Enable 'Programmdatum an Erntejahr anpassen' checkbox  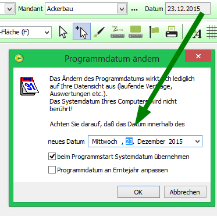pyautogui.click(x=52, y=170)
